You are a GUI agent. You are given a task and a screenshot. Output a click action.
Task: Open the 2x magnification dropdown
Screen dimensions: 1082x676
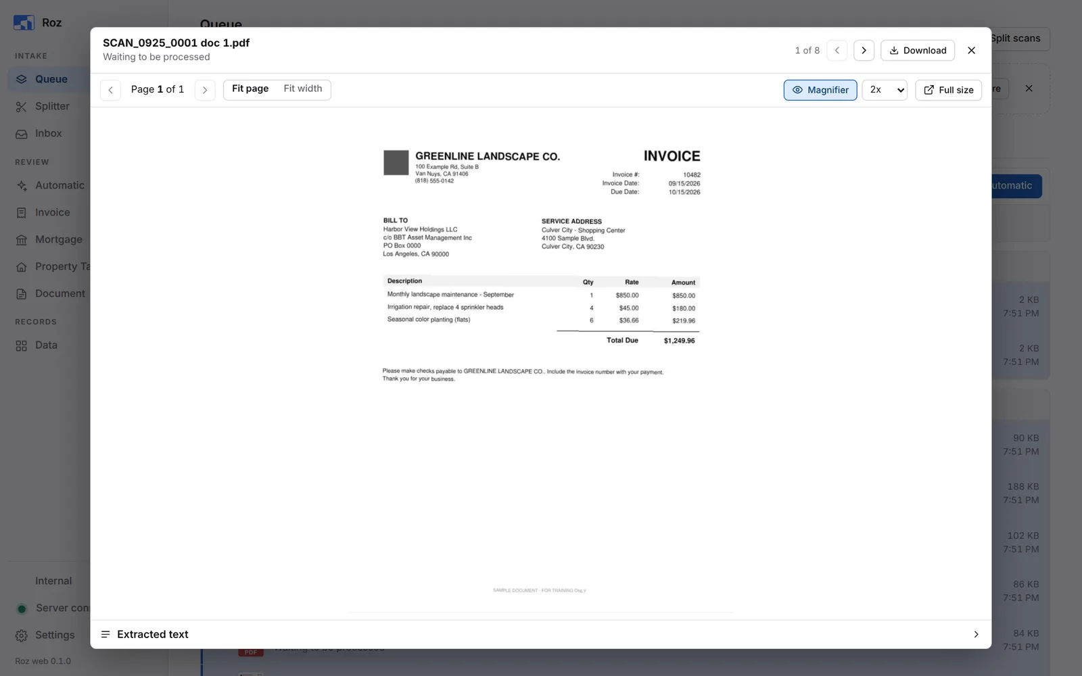(885, 90)
